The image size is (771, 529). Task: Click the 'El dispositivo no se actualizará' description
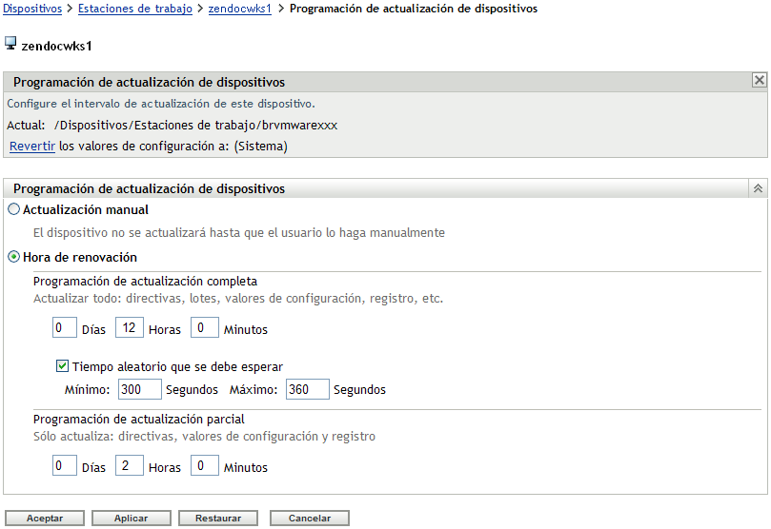tap(239, 232)
